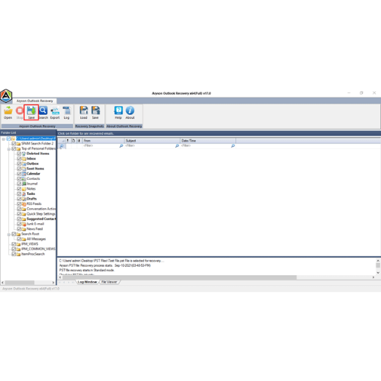Click the From filter magnifier icon
The width and height of the screenshot is (381, 381).
coord(121,146)
